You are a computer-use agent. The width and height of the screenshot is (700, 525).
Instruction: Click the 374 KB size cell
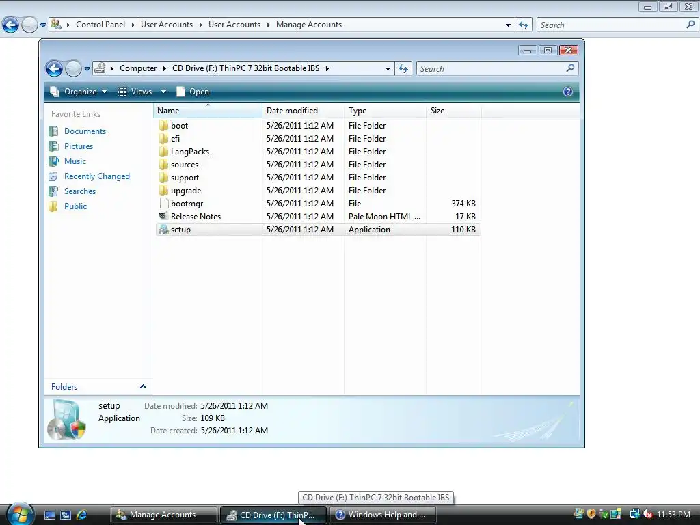pos(463,204)
